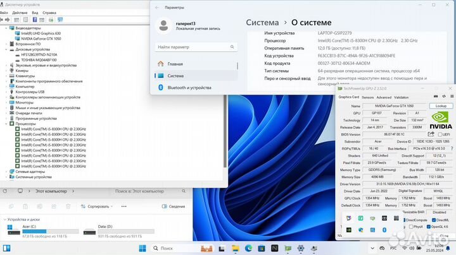
Task: Click the BIOS share/export arrow icon in GPU-Z
Action: (x=431, y=134)
